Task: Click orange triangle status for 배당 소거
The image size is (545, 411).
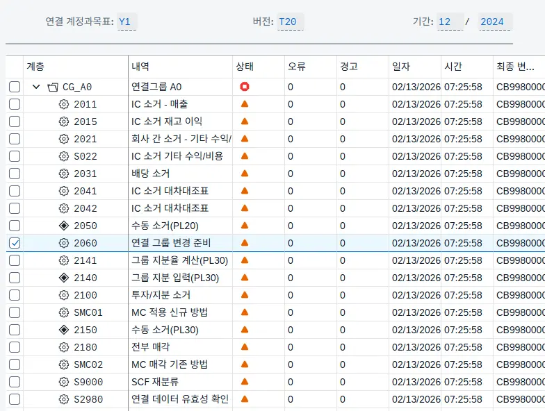Action: point(244,174)
